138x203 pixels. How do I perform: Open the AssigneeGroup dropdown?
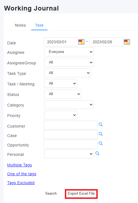pos(69,62)
